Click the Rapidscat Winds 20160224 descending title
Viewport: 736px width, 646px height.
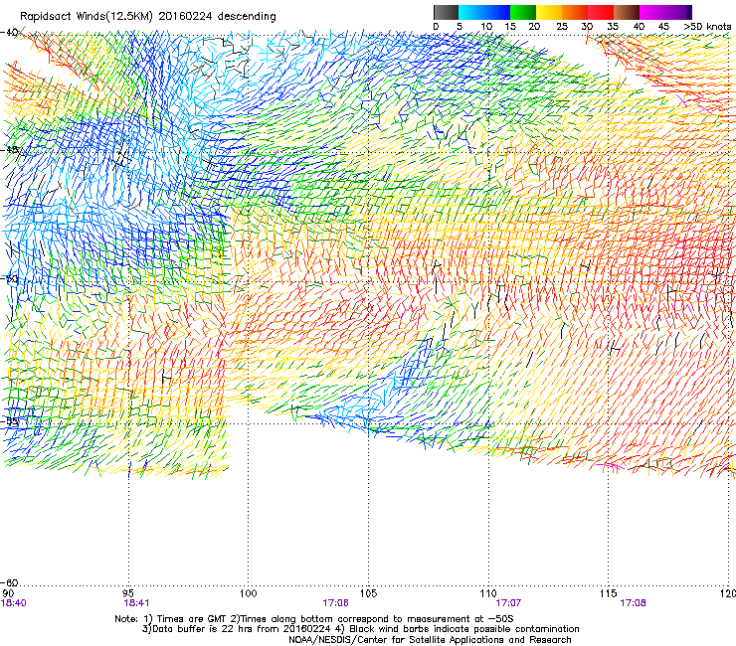148,17
